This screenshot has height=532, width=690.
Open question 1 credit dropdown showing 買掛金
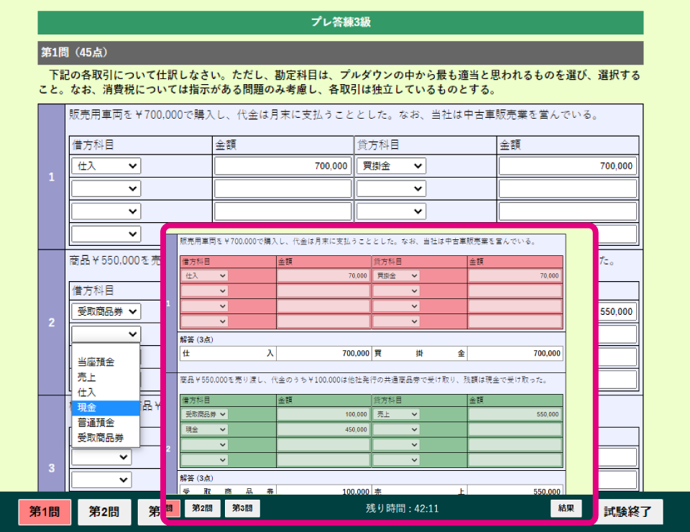click(x=391, y=166)
